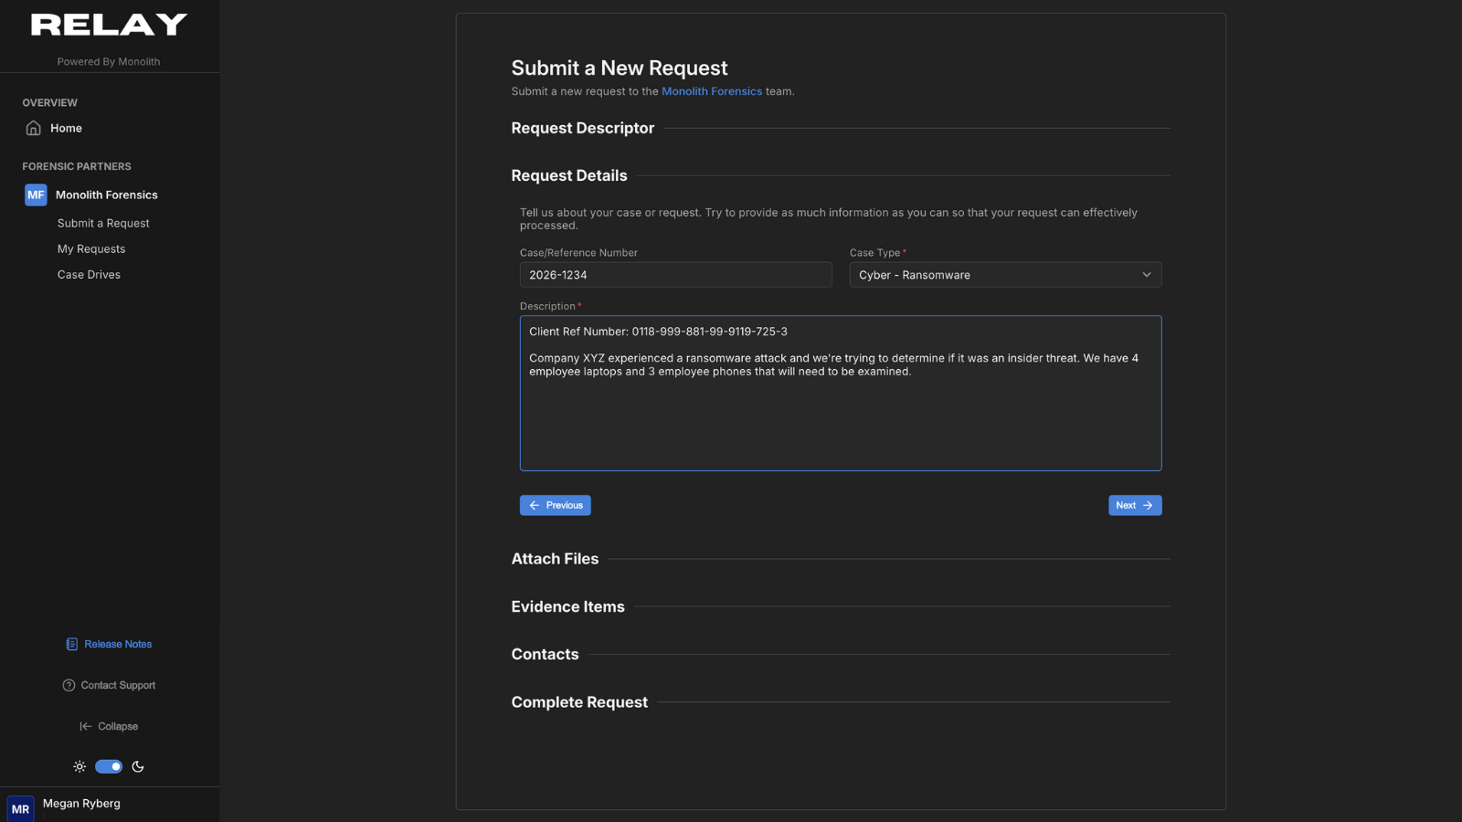Click the MR user avatar
The image size is (1462, 822).
point(20,808)
